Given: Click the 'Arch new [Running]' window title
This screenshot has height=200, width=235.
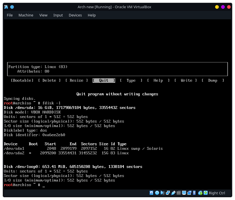Looking at the screenshot, I should click(x=95, y=7).
